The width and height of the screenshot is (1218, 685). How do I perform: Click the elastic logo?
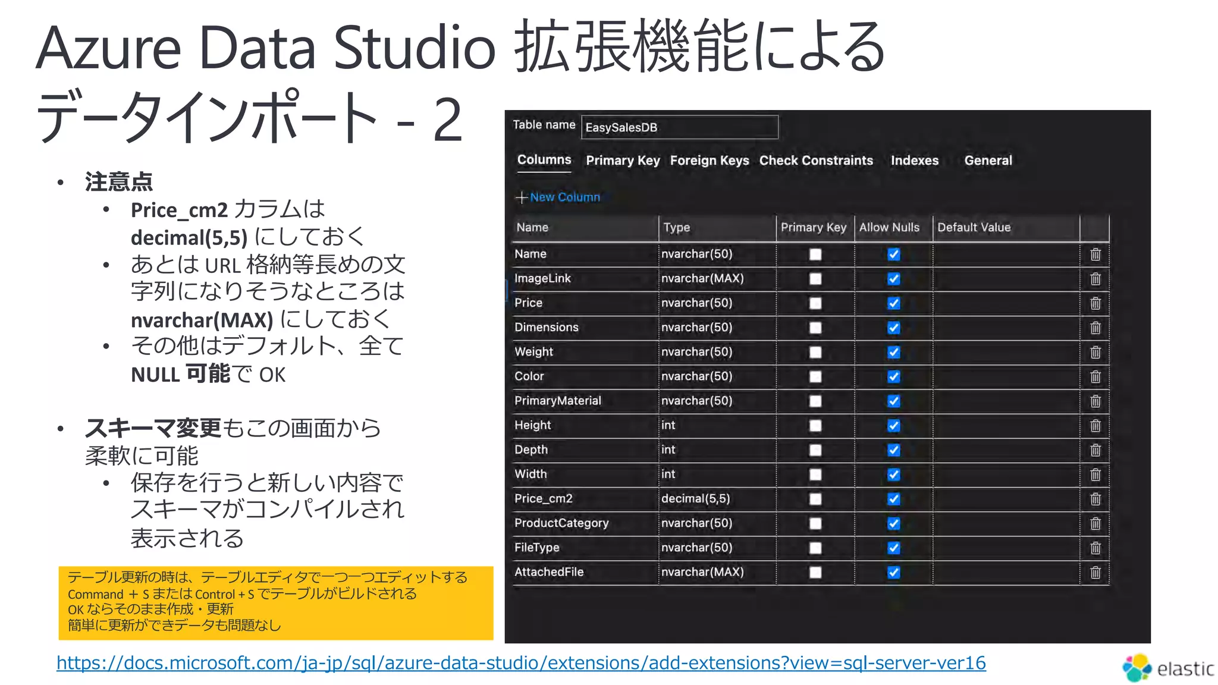click(1168, 668)
